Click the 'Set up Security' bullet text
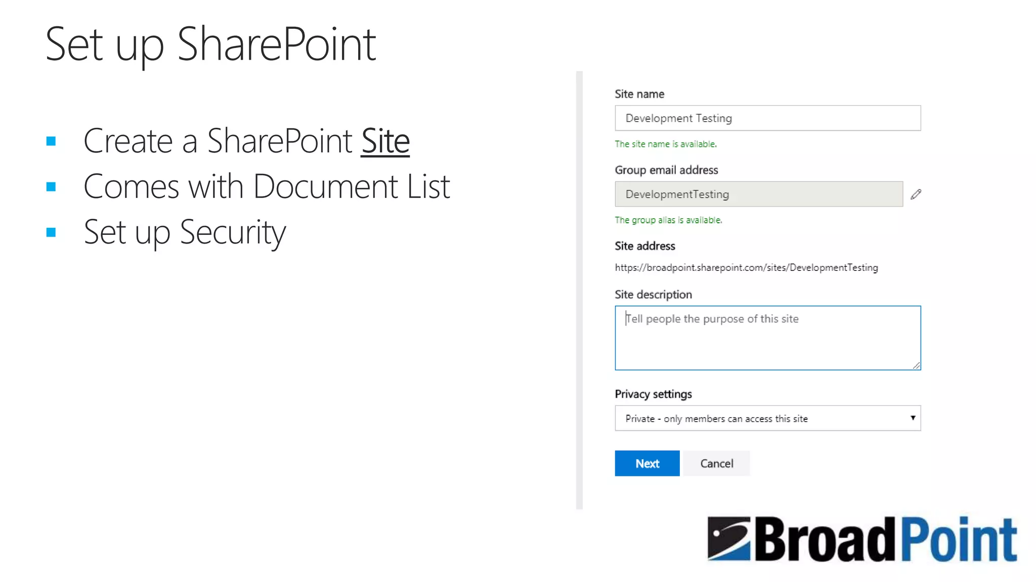 [x=185, y=232]
